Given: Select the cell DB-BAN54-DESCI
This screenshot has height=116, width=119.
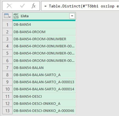Looking at the screenshot, I should [44, 96].
